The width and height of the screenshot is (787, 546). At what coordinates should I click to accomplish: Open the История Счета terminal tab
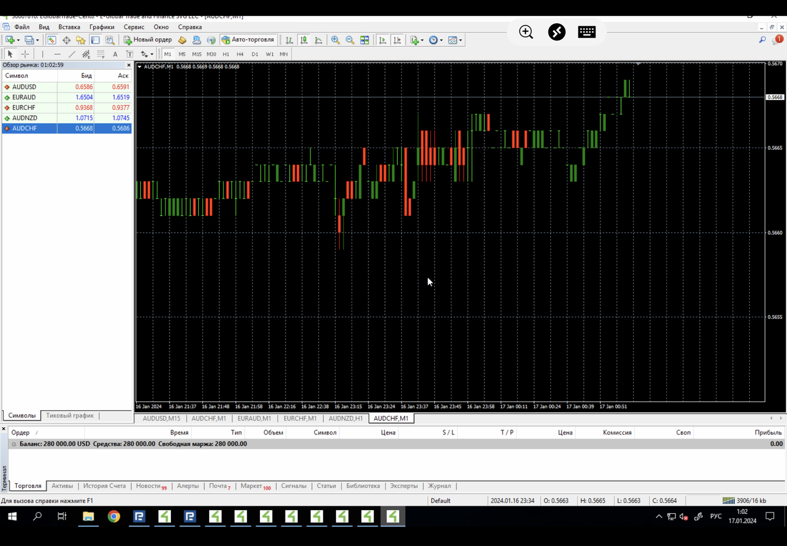(104, 486)
